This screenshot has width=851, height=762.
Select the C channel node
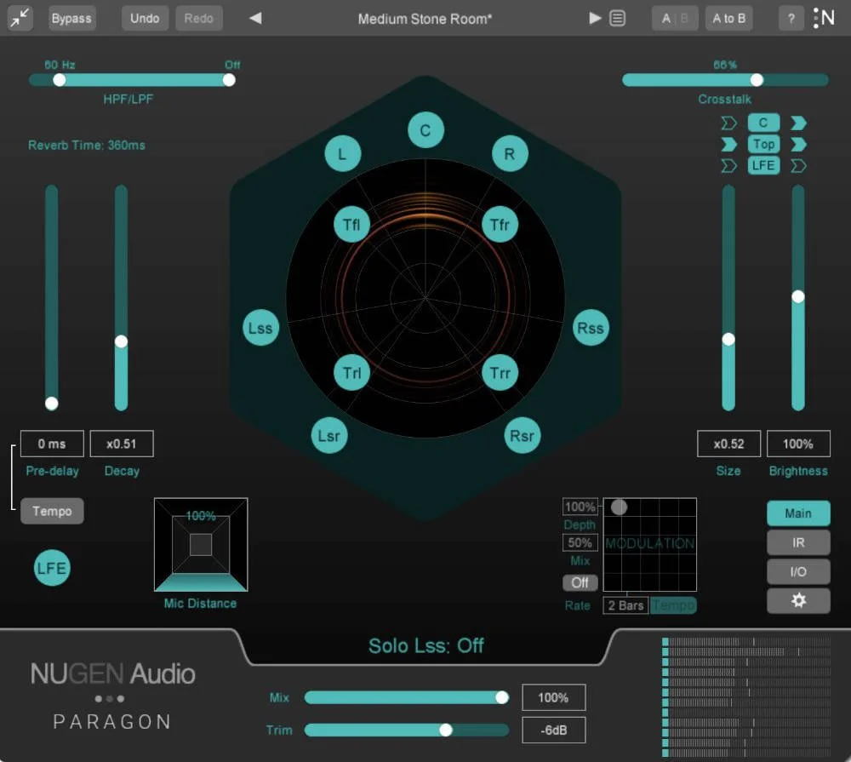[425, 129]
